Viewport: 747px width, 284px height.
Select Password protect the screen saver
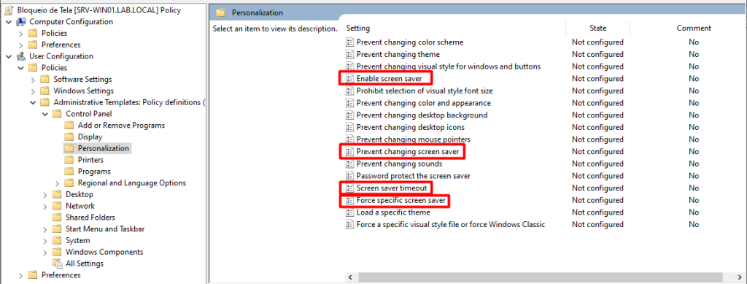coord(414,176)
